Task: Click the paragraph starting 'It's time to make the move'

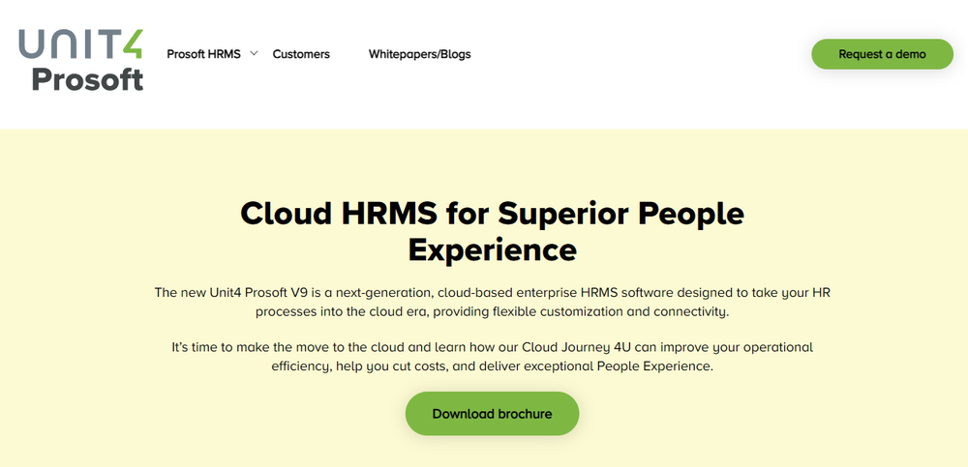Action: pyautogui.click(x=493, y=356)
